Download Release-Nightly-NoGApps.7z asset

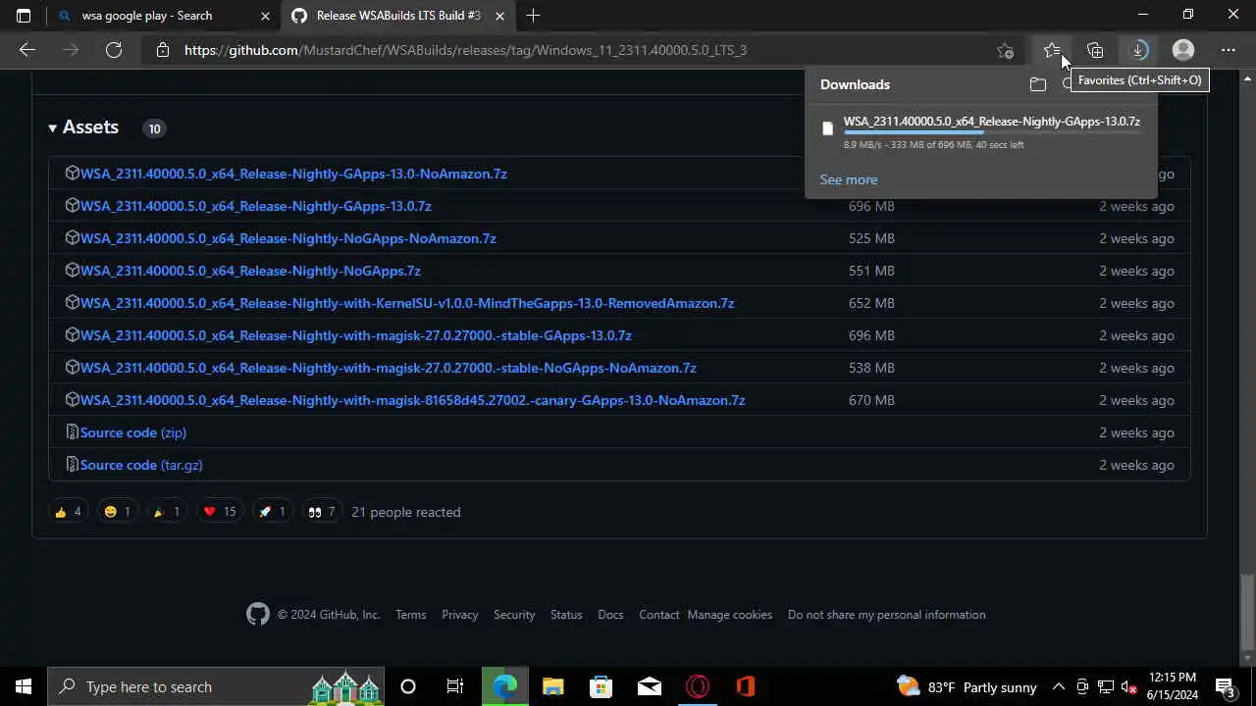point(250,271)
